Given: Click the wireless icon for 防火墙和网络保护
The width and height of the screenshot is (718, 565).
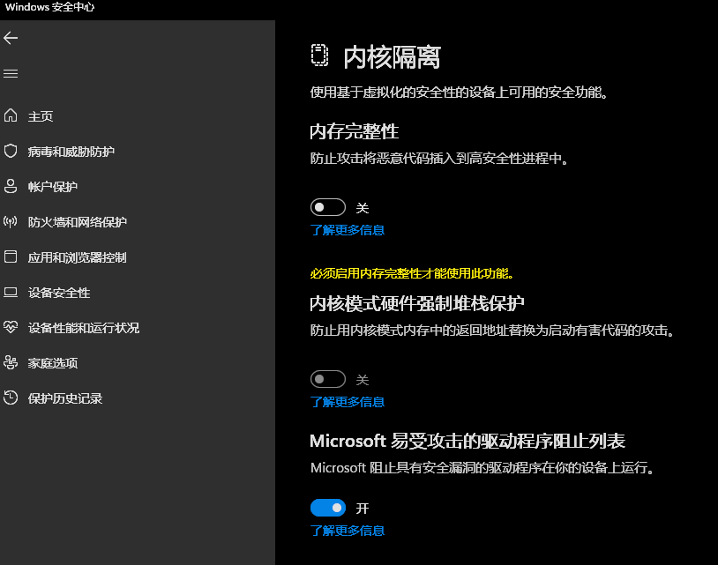Looking at the screenshot, I should coord(11,222).
